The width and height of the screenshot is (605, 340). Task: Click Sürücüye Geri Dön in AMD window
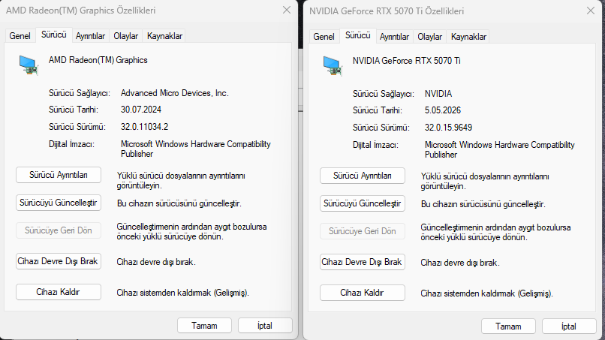tap(59, 230)
